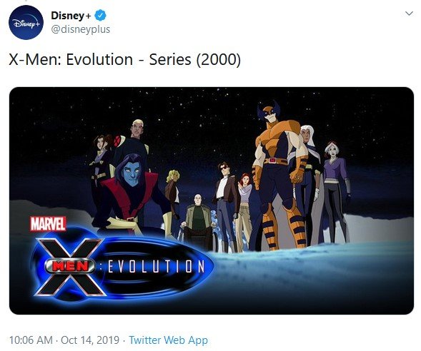
Task: Click the 10:06 AM Oct 14, 2019 timestamp
Action: (64, 340)
